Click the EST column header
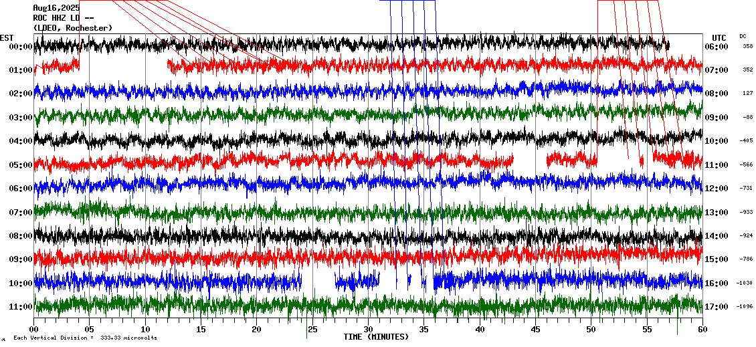 point(7,37)
